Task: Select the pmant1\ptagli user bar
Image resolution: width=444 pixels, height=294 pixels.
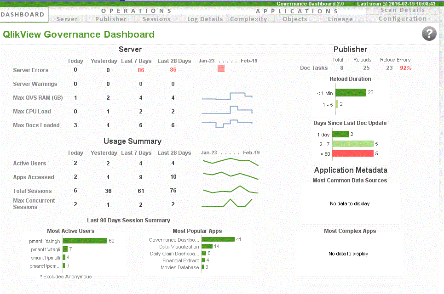Action: (x=65, y=249)
